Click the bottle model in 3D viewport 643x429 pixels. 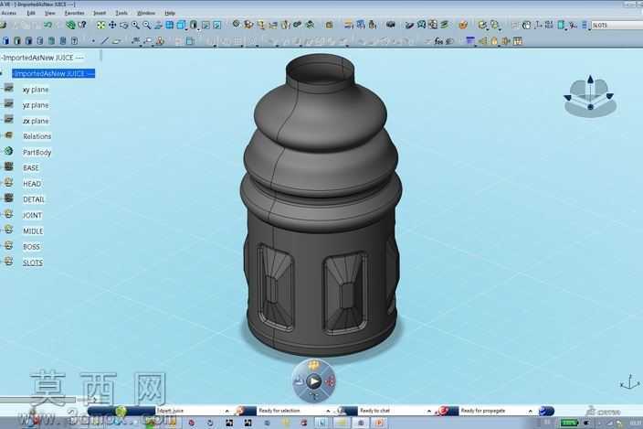(x=321, y=205)
